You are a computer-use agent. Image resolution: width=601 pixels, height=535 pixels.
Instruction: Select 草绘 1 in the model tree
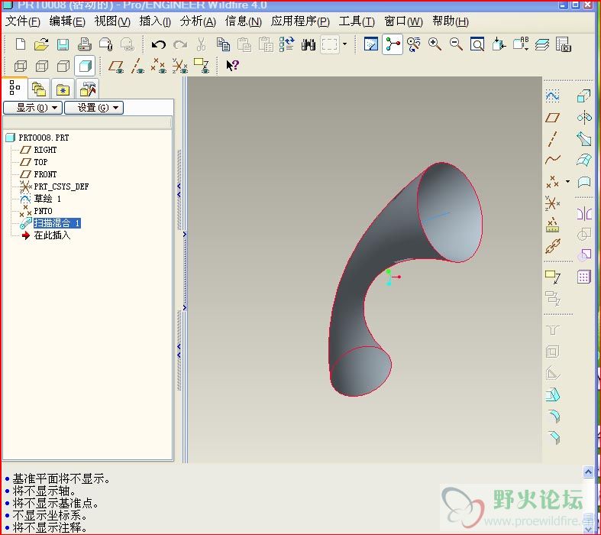click(x=47, y=199)
